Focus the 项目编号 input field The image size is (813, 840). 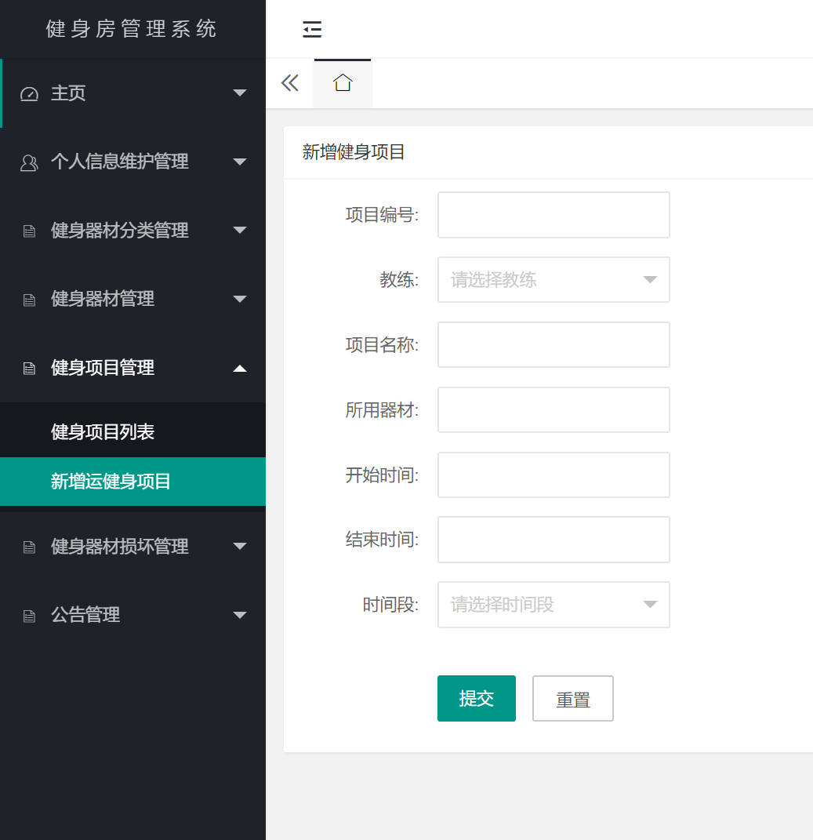click(553, 215)
